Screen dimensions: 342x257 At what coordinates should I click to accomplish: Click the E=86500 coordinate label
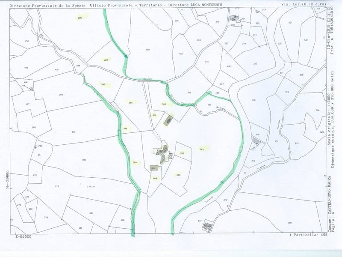23,236
